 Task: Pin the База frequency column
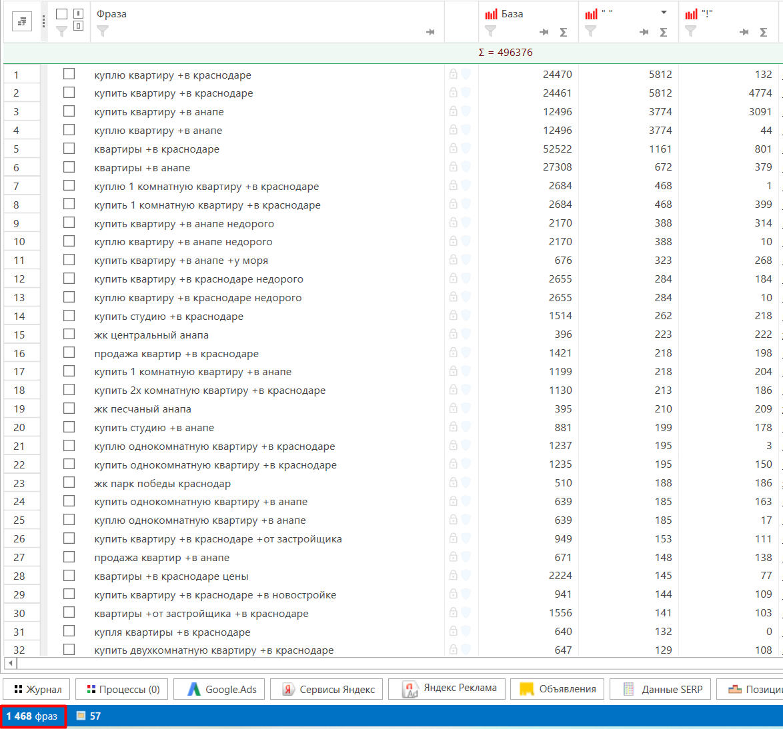click(x=544, y=32)
